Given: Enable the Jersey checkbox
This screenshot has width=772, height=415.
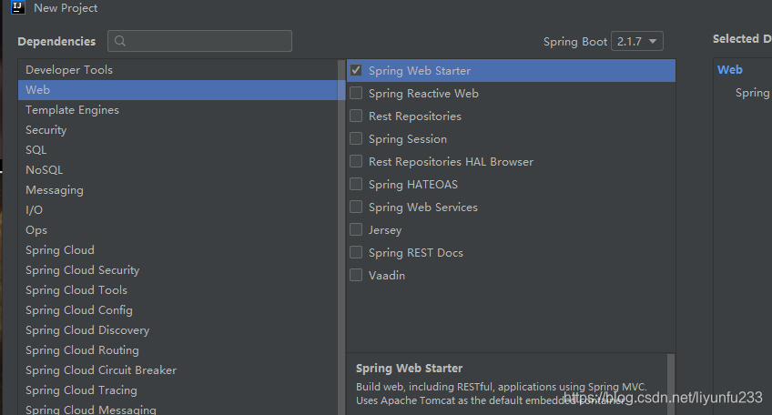Looking at the screenshot, I should [x=356, y=229].
